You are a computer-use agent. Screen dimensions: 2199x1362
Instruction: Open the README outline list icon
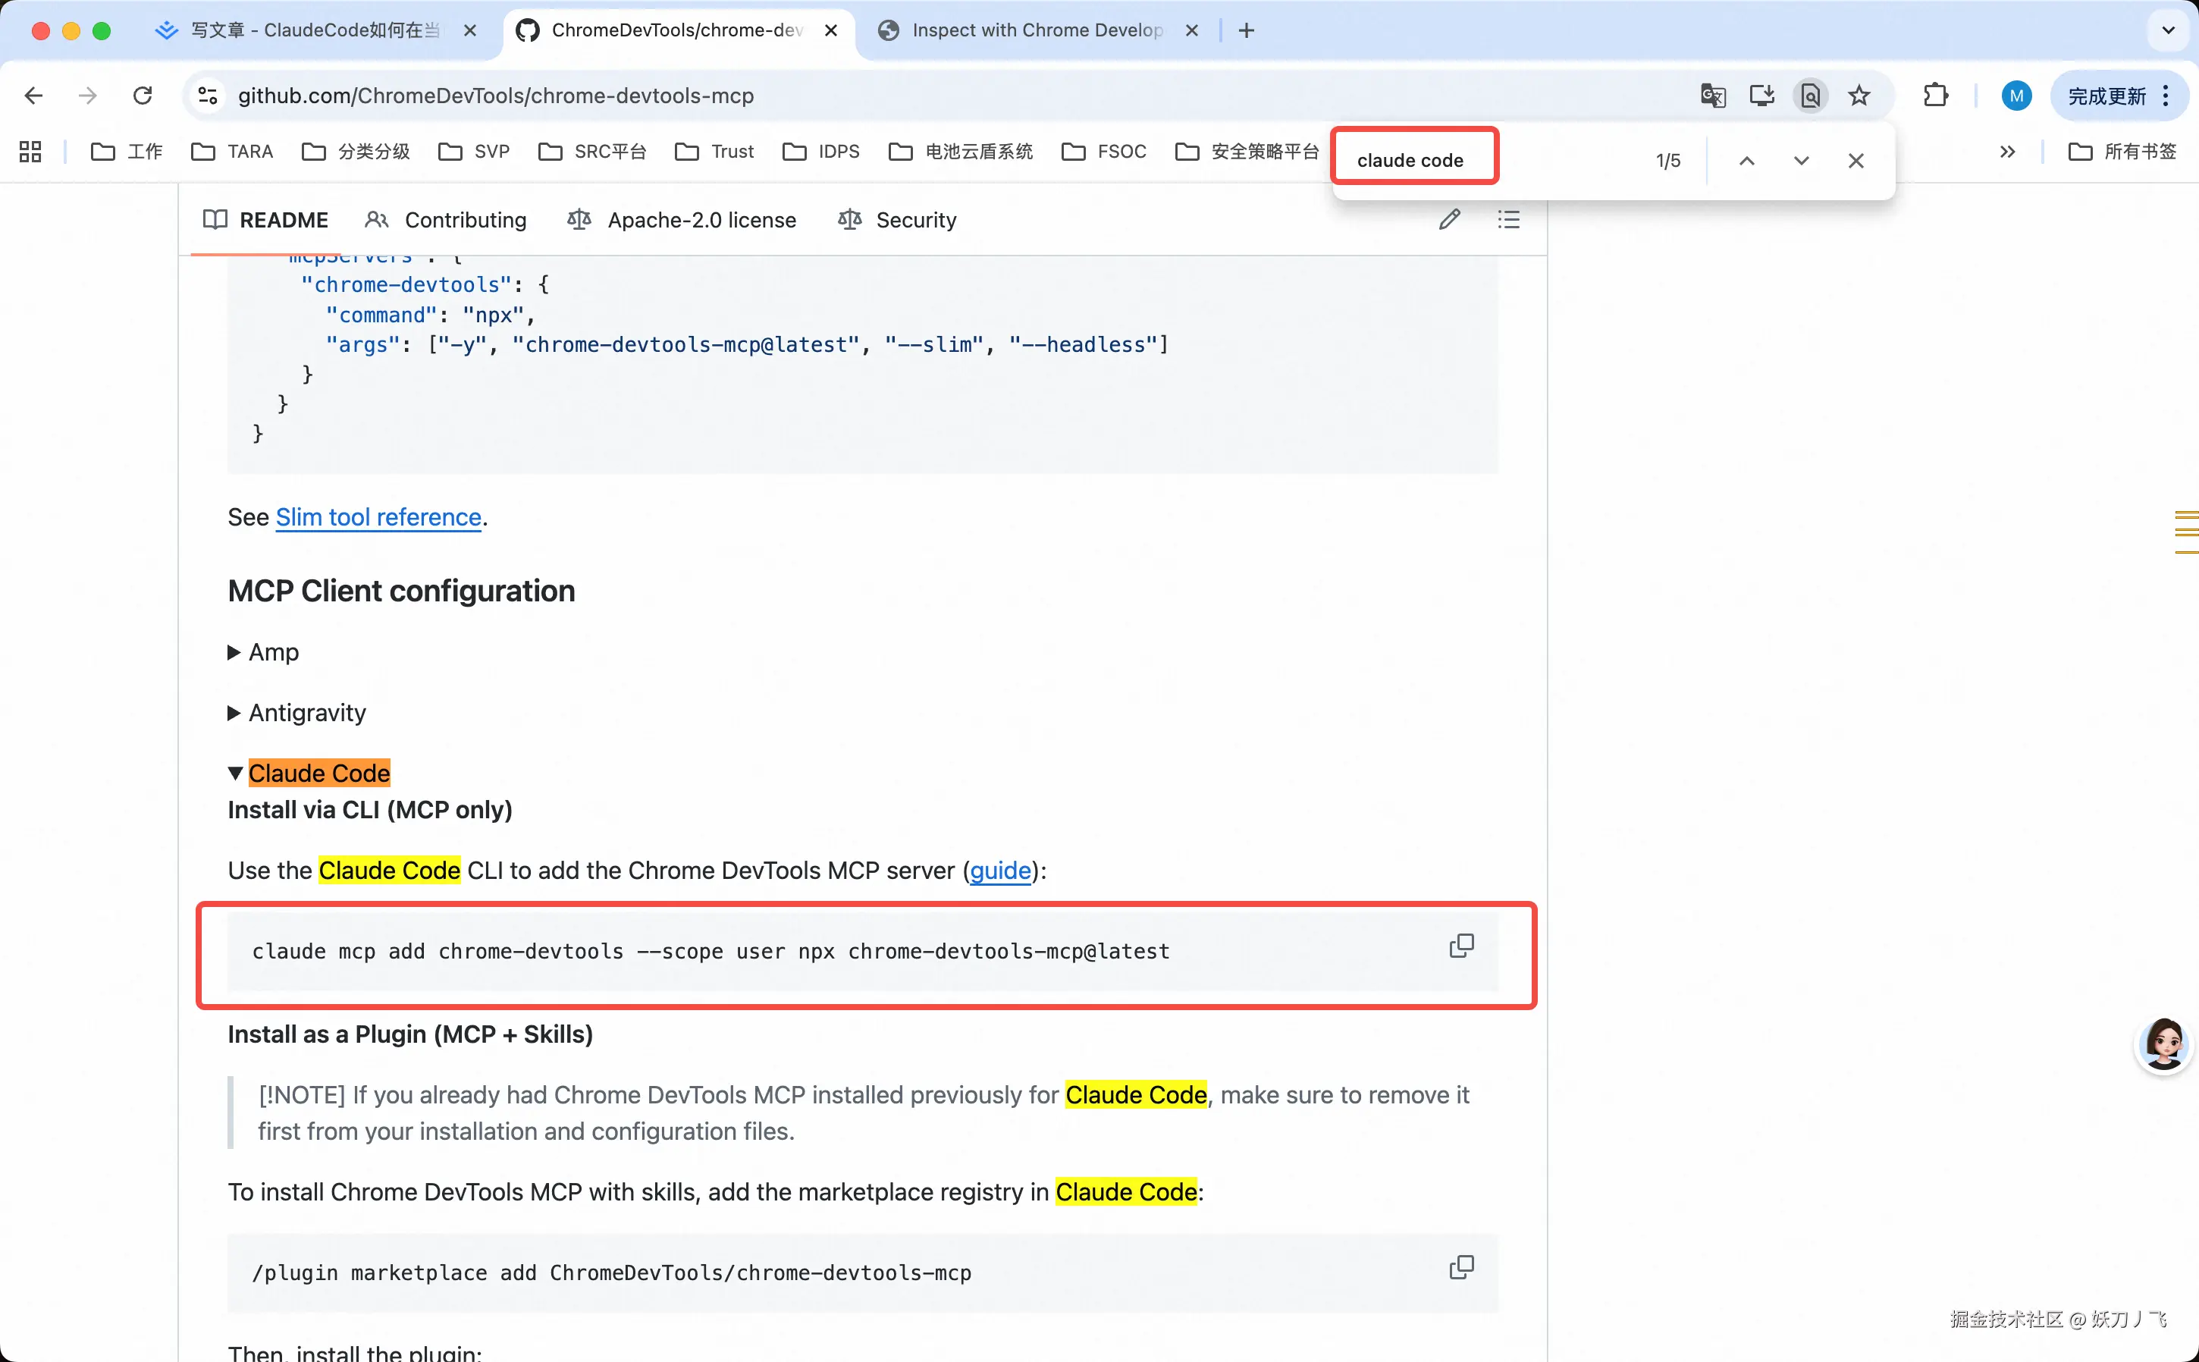point(1508,220)
